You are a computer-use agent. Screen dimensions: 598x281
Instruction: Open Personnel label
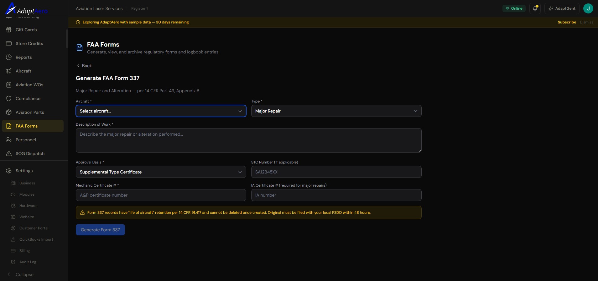[x=26, y=140]
